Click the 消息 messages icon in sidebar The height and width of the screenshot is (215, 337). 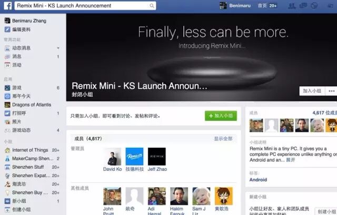(7, 56)
